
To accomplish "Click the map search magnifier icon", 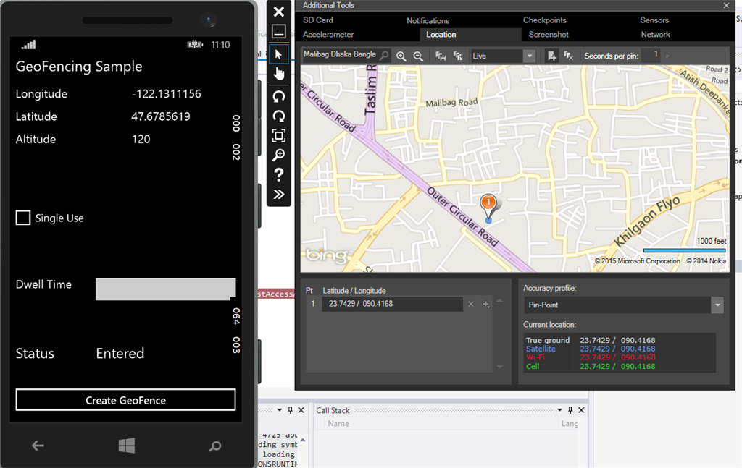I will pyautogui.click(x=385, y=56).
